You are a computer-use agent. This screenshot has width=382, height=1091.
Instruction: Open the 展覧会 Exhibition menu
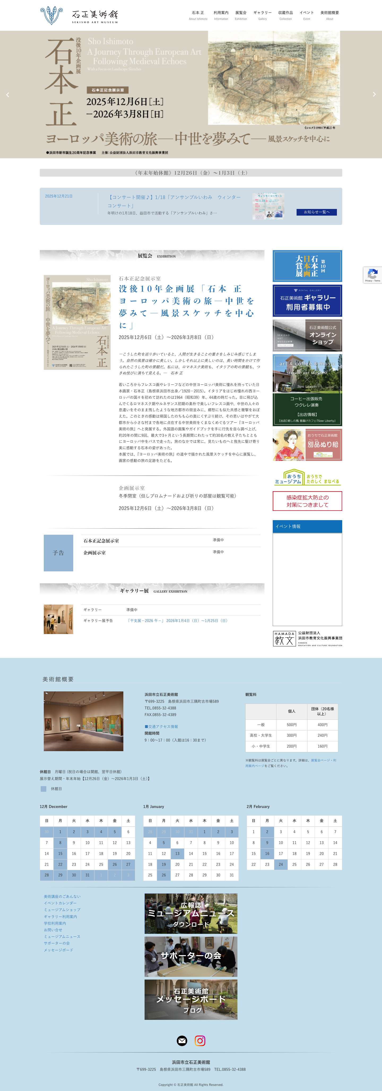[241, 15]
